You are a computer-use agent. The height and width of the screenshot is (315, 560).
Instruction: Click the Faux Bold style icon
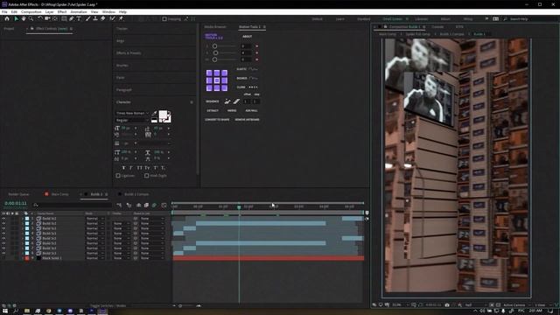[x=123, y=168]
